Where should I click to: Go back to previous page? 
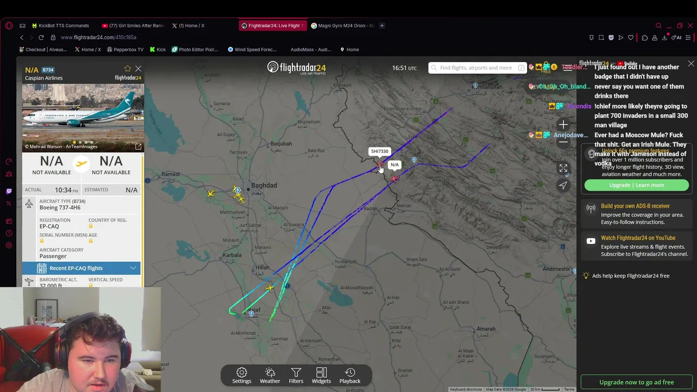(x=22, y=38)
